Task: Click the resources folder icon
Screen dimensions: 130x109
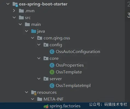Action: [x=34, y=93]
